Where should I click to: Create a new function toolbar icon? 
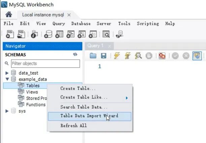pyautogui.click(x=93, y=34)
